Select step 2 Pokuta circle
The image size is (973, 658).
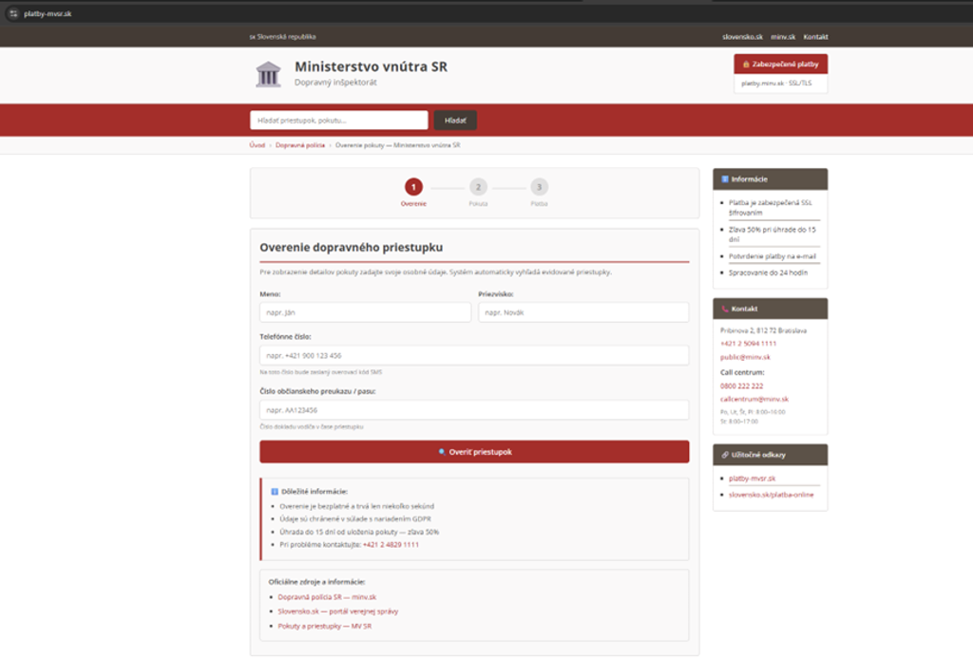(x=478, y=187)
